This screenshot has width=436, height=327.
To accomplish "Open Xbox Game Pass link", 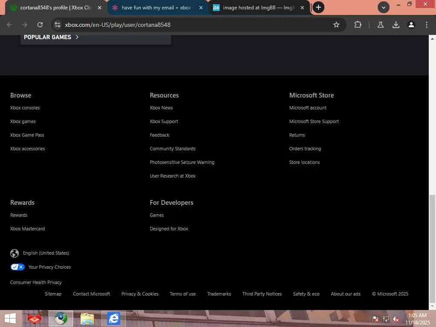I will tap(27, 135).
